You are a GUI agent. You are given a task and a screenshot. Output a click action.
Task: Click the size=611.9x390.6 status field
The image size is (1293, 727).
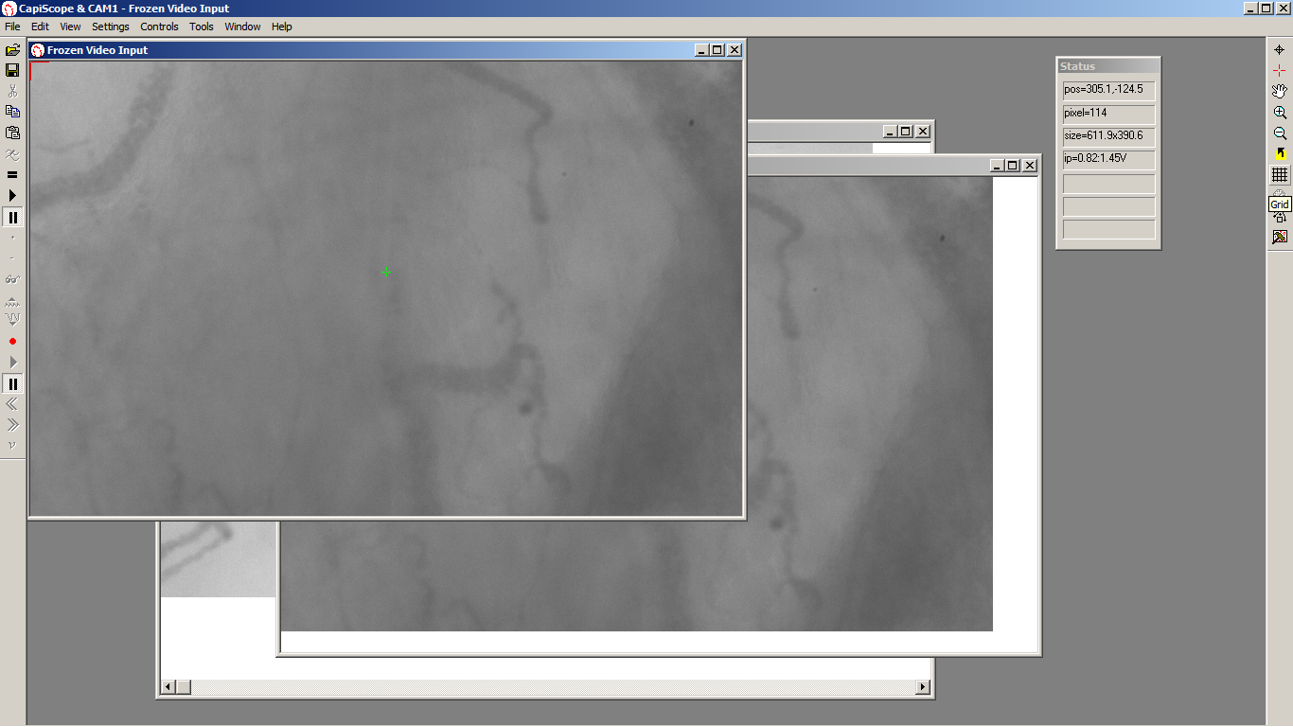click(x=1108, y=135)
